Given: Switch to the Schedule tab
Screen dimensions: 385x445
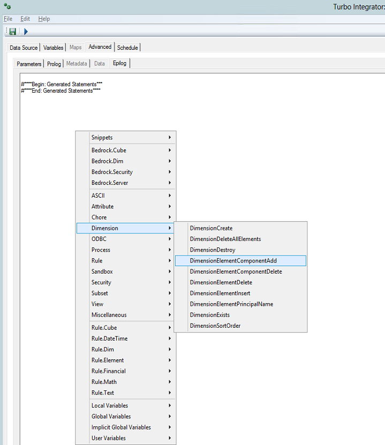Looking at the screenshot, I should (127, 48).
